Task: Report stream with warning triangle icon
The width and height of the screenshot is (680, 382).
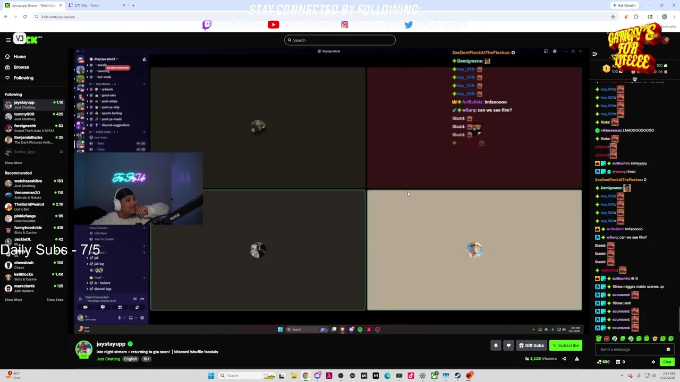Action: coord(576,359)
